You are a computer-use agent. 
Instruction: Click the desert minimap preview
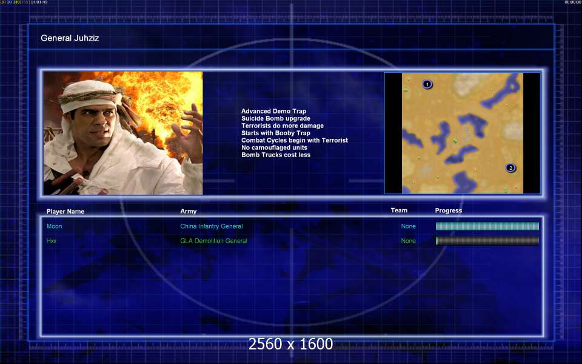463,133
